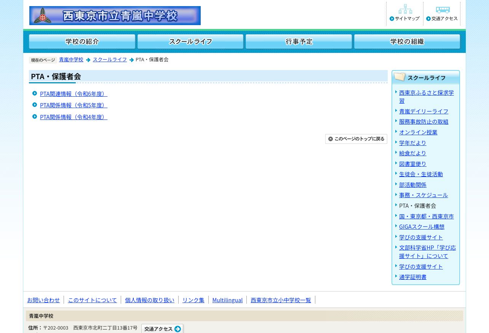The width and height of the screenshot is (489, 333).
Task: Open 給食だより in sidebar
Action: point(412,153)
